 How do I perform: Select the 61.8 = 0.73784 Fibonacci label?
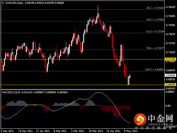click(x=155, y=32)
